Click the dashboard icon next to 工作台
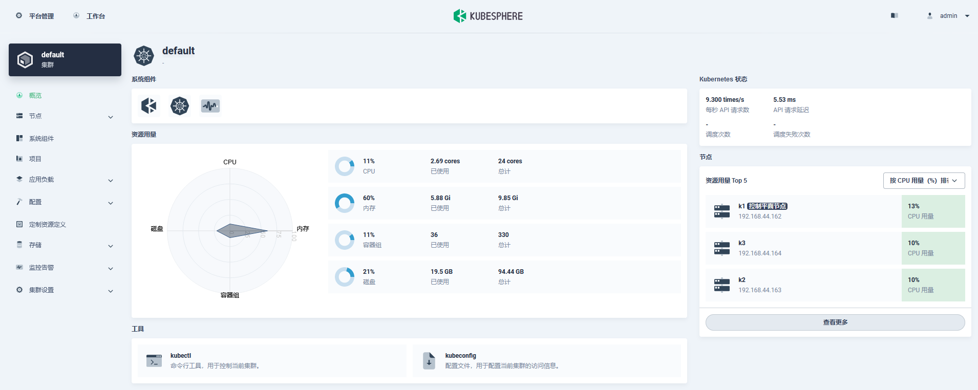The width and height of the screenshot is (978, 390). [76, 15]
